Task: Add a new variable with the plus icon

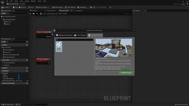Action: [27, 71]
